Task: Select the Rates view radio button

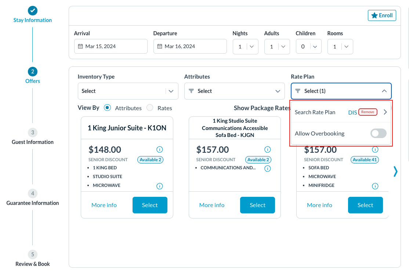Action: (x=150, y=108)
